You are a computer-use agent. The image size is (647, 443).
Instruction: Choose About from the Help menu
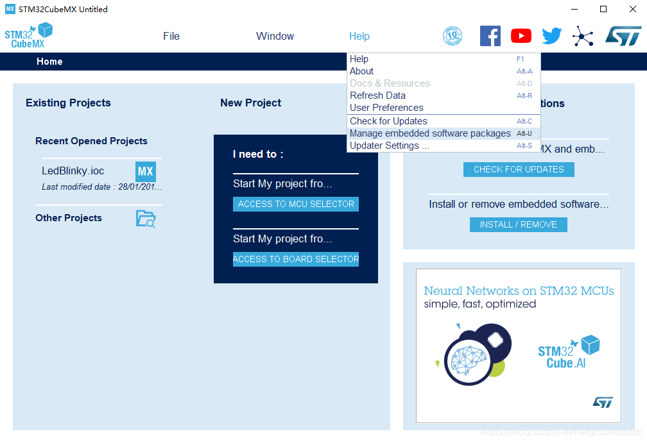click(444, 71)
